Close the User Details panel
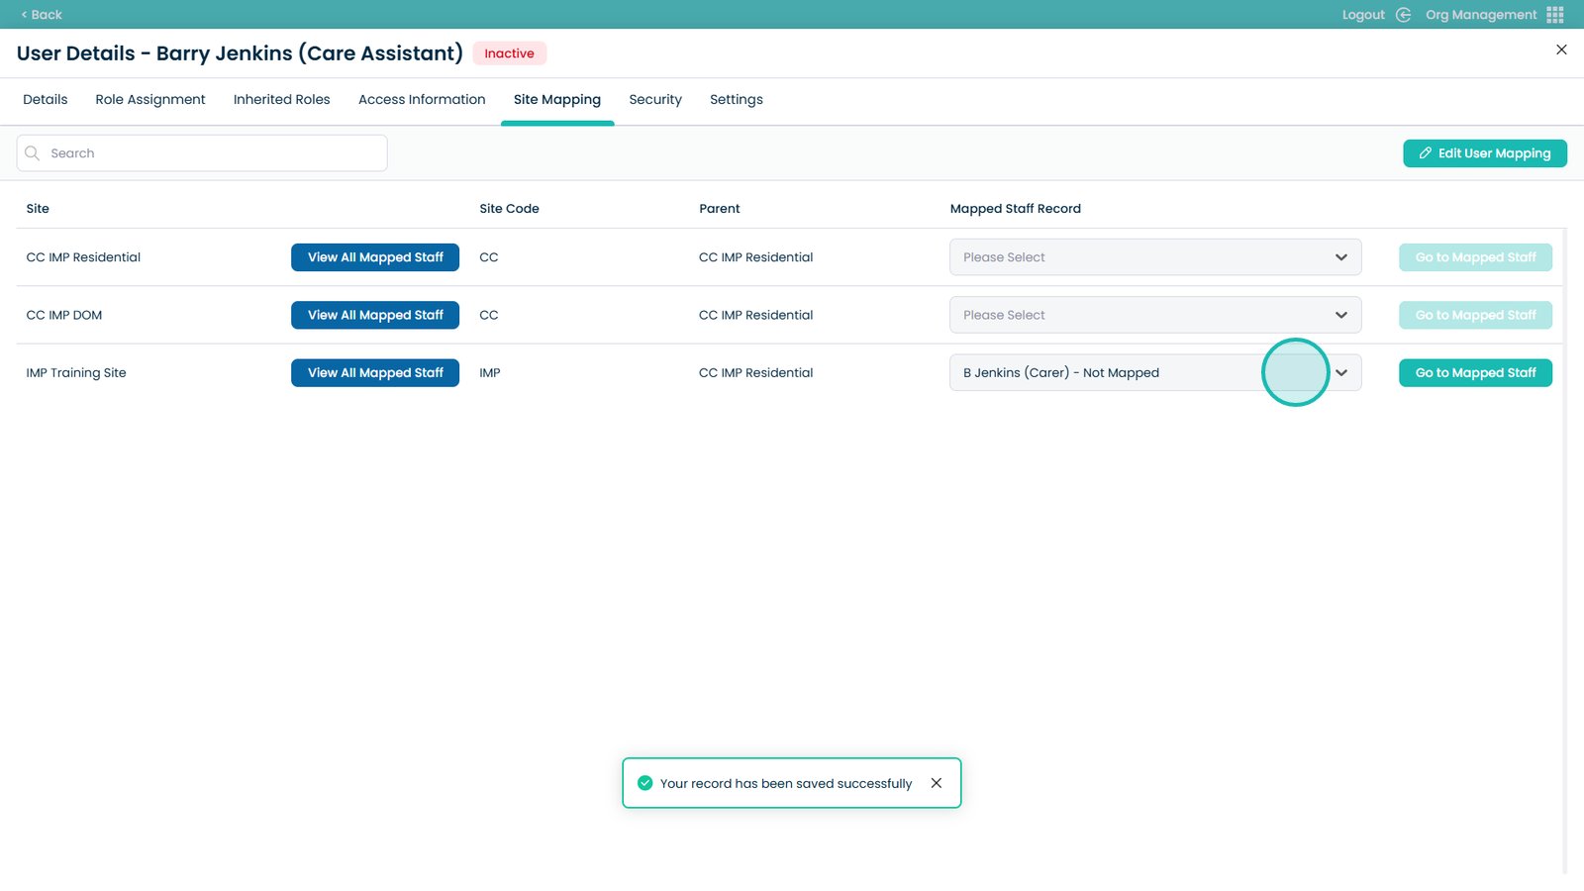This screenshot has width=1584, height=891. click(1561, 49)
